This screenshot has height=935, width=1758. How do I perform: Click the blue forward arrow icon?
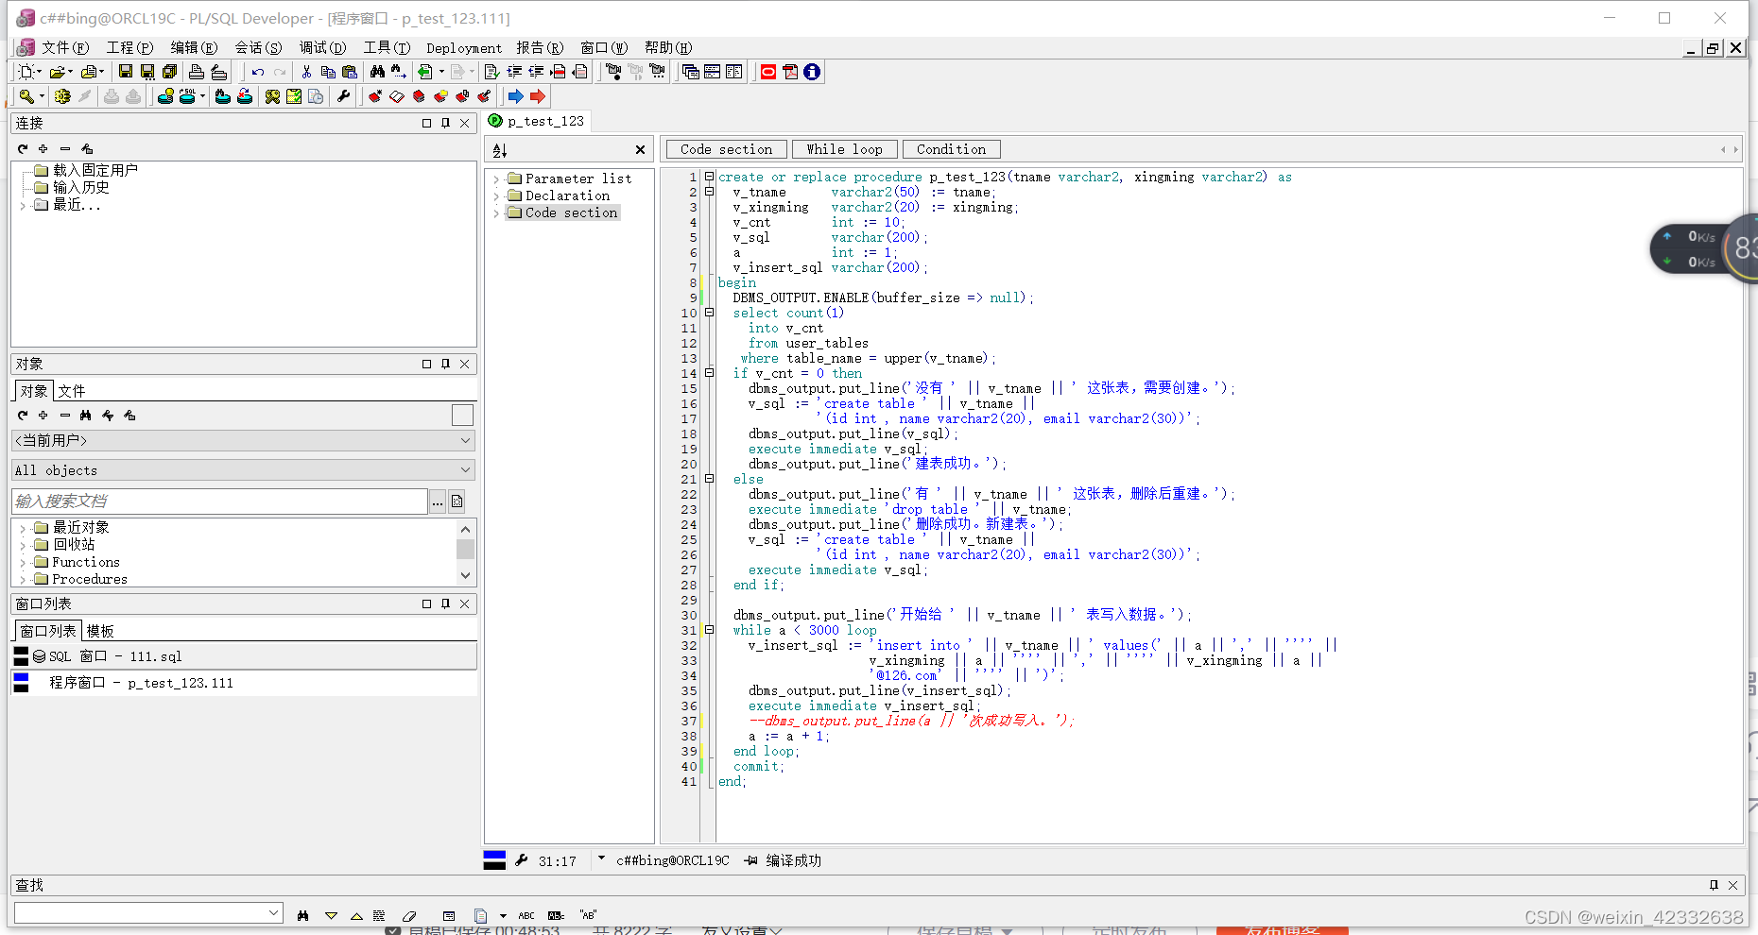pos(515,96)
